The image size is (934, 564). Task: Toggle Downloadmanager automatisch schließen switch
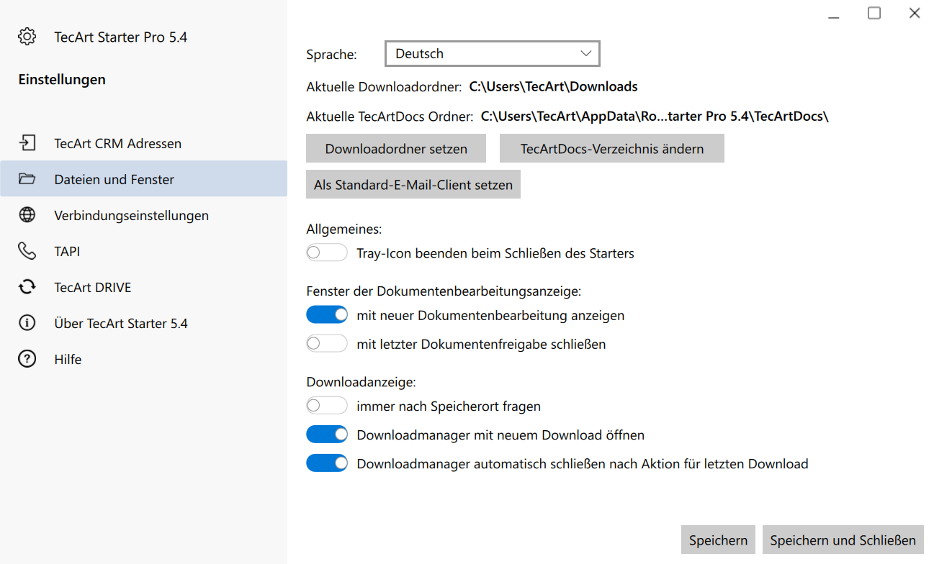[327, 463]
